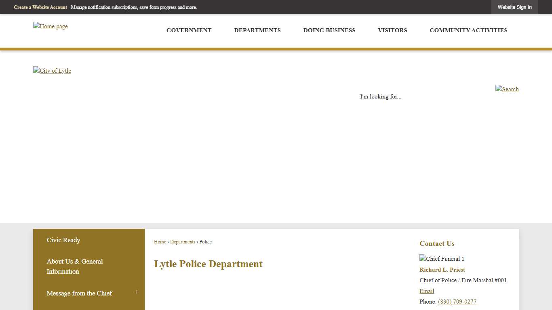Call by clicking the (830) 709-0277 link
Screen dimensions: 552x310
coord(457,302)
